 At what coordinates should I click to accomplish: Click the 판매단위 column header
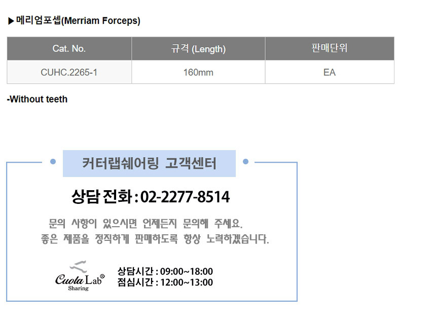click(x=329, y=49)
